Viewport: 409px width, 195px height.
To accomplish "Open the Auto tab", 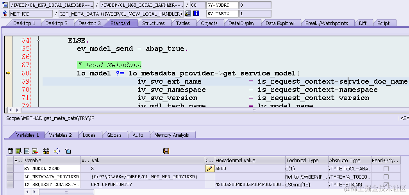I will 138,135.
